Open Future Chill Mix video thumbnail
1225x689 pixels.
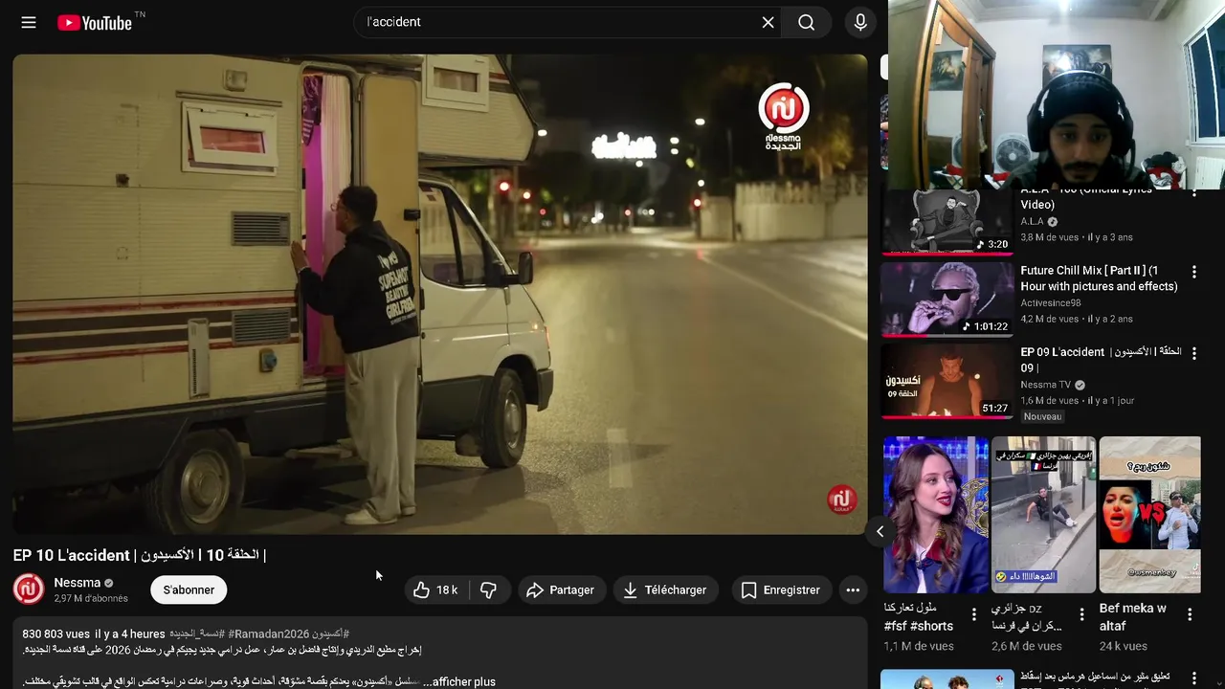point(947,299)
